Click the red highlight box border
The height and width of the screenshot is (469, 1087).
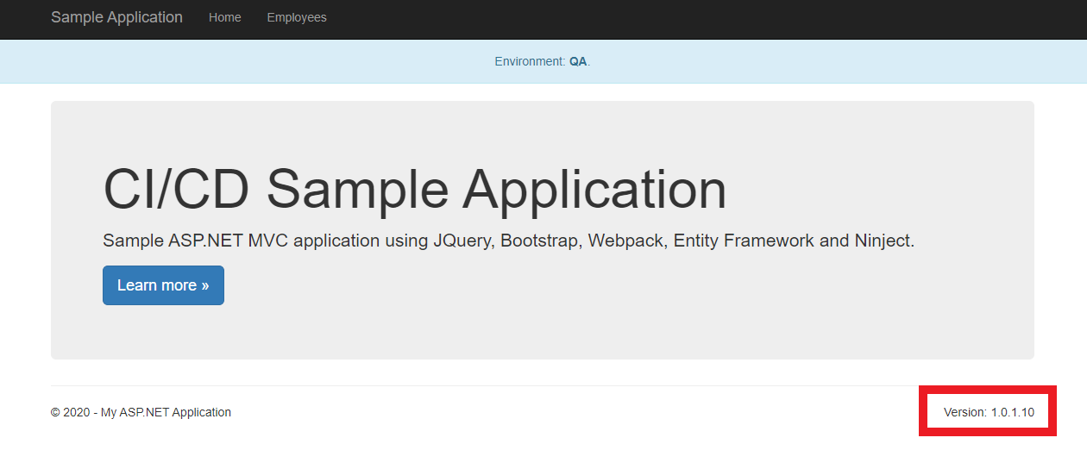point(988,390)
